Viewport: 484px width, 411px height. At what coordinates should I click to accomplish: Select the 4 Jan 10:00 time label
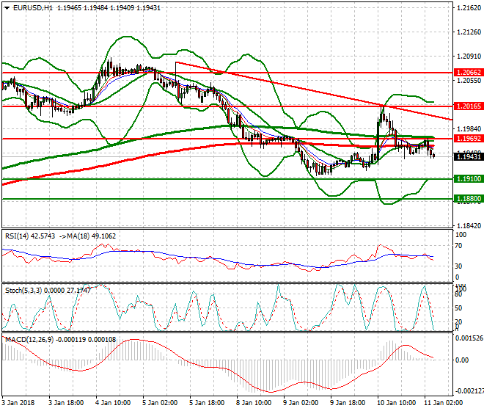click(114, 403)
